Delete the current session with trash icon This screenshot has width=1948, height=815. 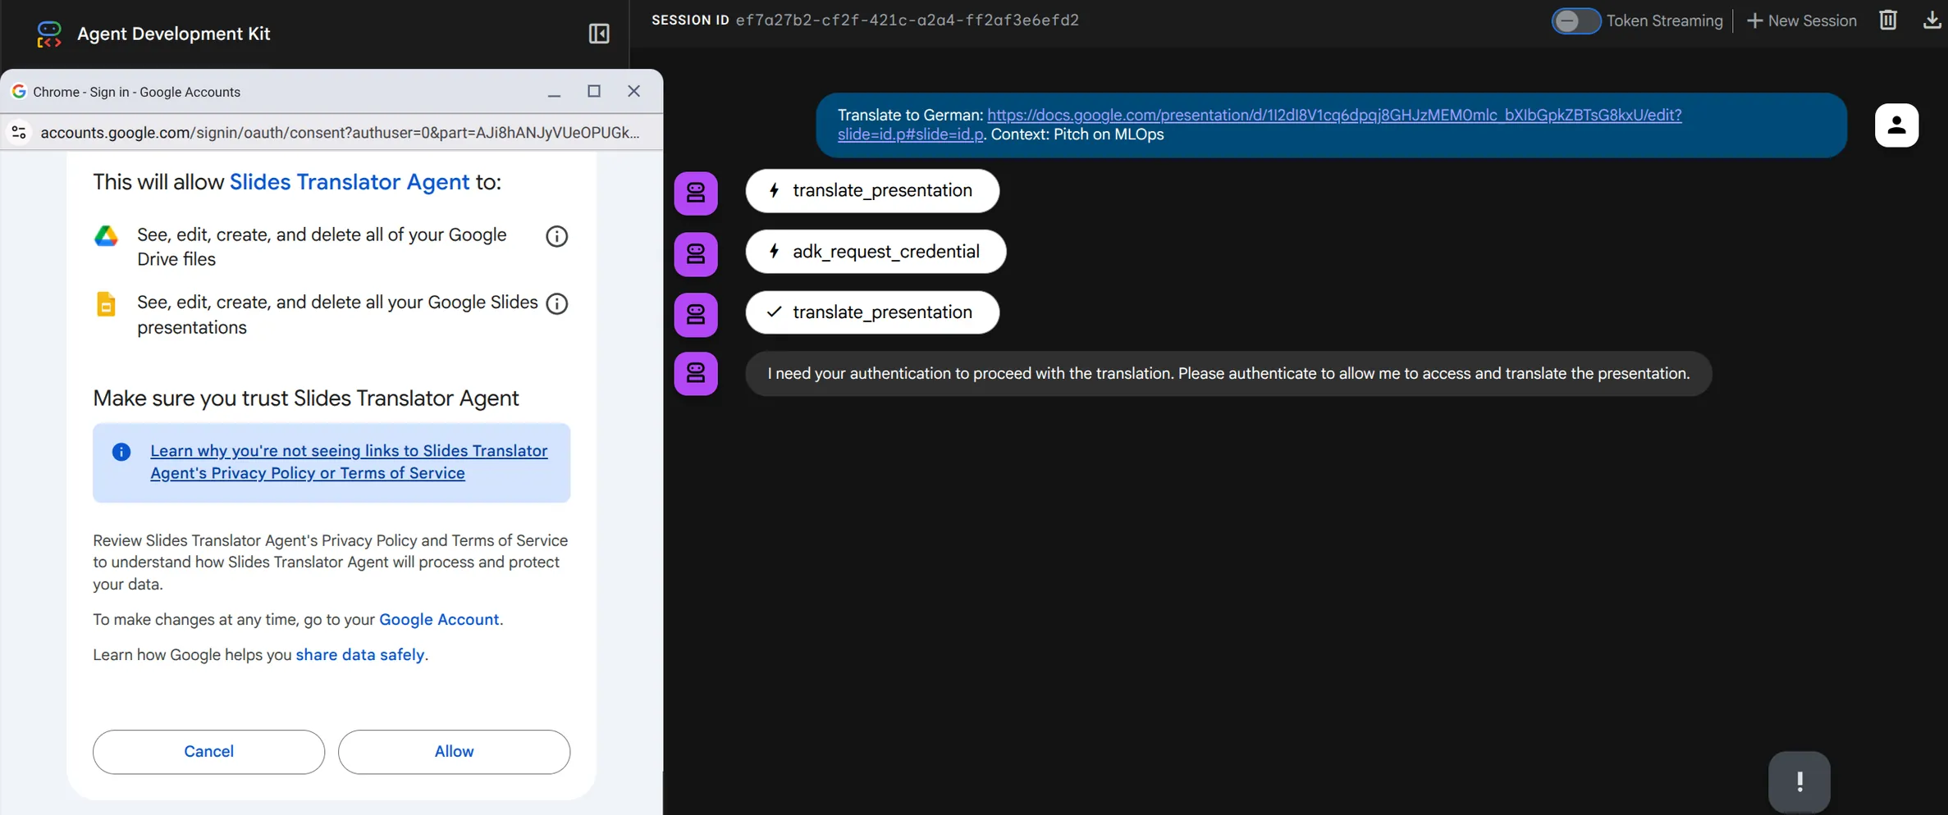(x=1888, y=20)
